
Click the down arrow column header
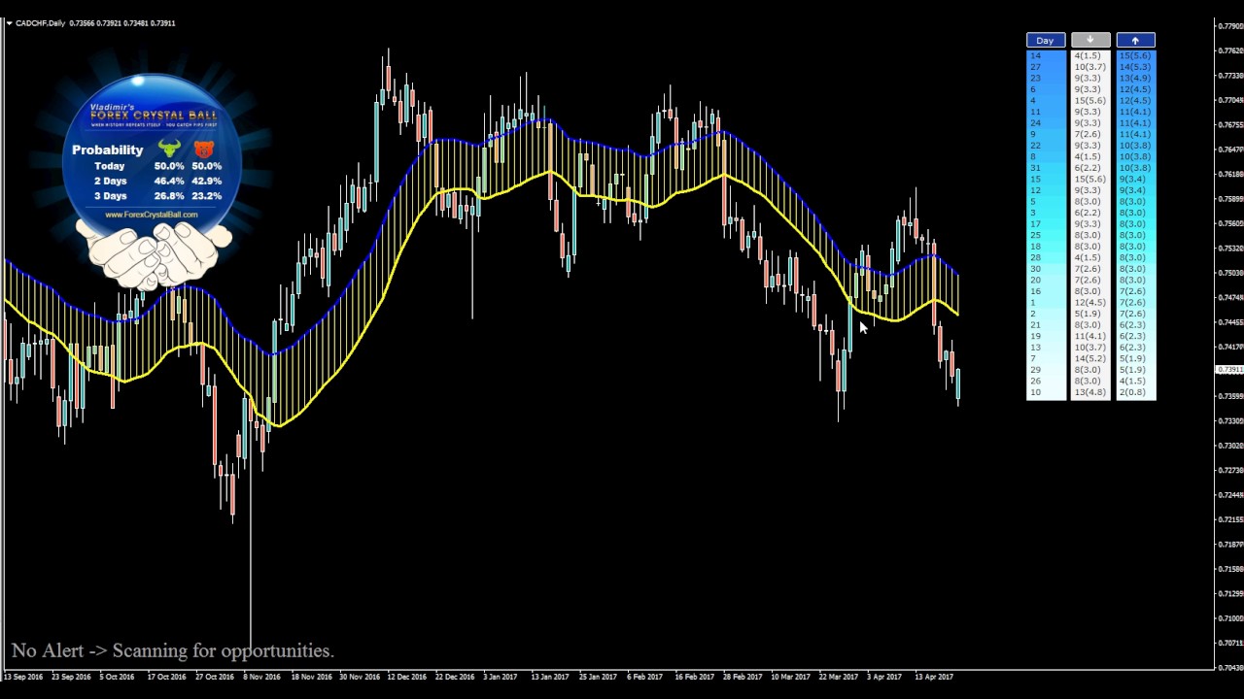coord(1089,40)
